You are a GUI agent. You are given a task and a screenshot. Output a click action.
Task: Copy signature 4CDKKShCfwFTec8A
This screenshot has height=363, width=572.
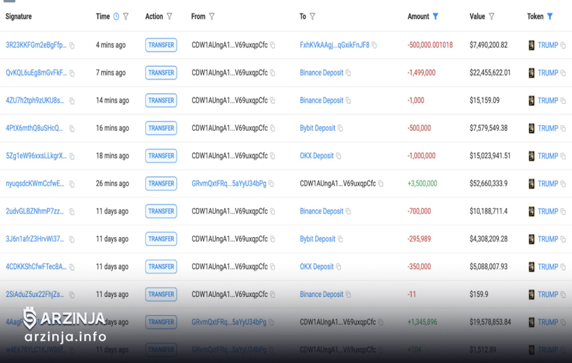(x=72, y=267)
